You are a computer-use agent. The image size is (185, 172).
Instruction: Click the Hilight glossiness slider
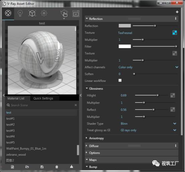[152, 95]
